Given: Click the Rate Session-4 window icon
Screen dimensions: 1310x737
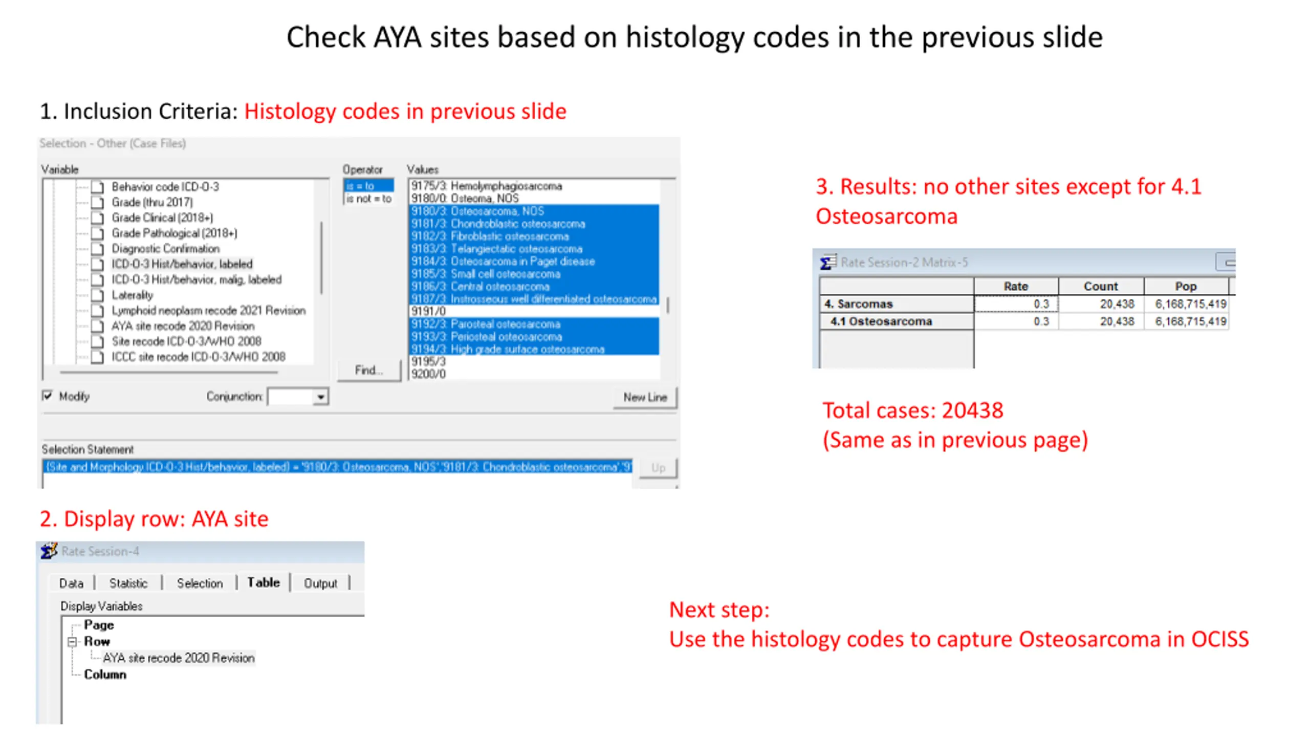Looking at the screenshot, I should [49, 551].
